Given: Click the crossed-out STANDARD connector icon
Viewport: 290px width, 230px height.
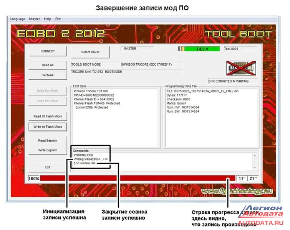Looking at the screenshot, I should pyautogui.click(x=241, y=68).
